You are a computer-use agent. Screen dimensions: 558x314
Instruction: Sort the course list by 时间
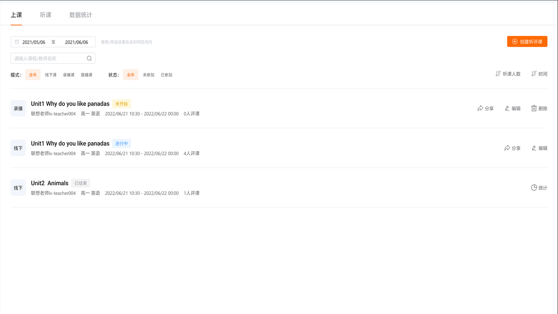[x=539, y=74]
